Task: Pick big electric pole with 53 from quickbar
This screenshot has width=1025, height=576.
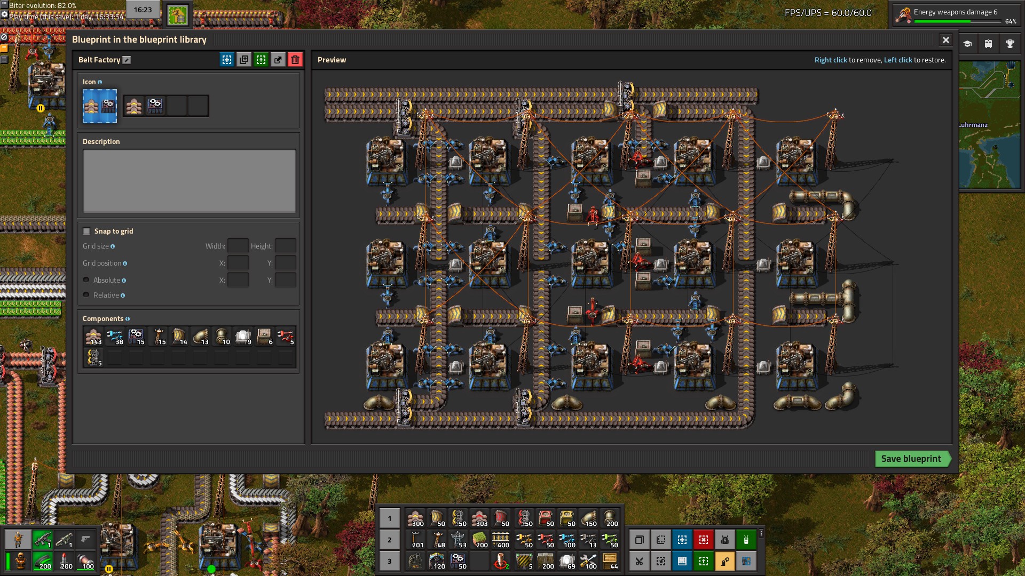Action: point(458,540)
